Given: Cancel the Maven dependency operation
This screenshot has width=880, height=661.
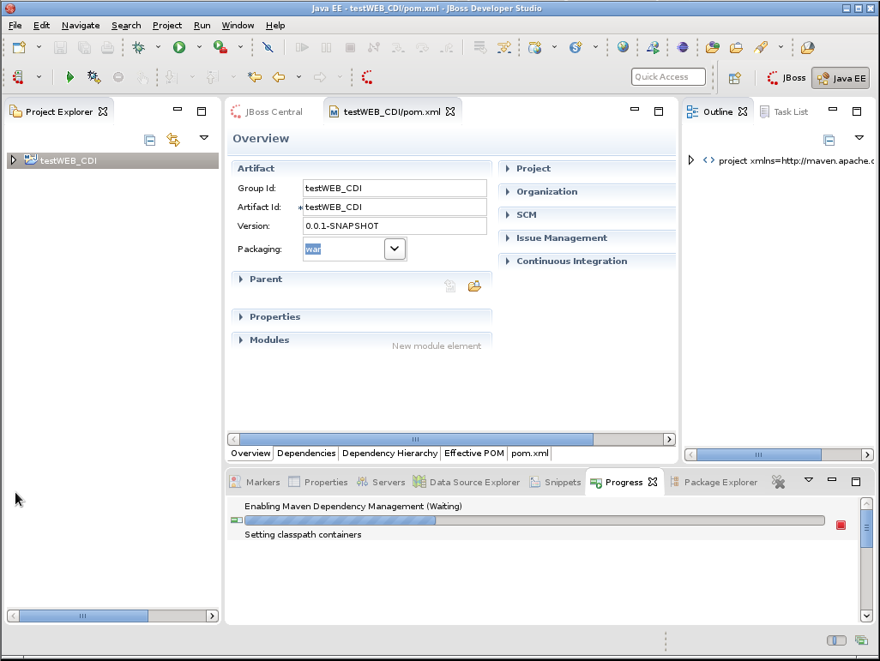Looking at the screenshot, I should pos(841,525).
